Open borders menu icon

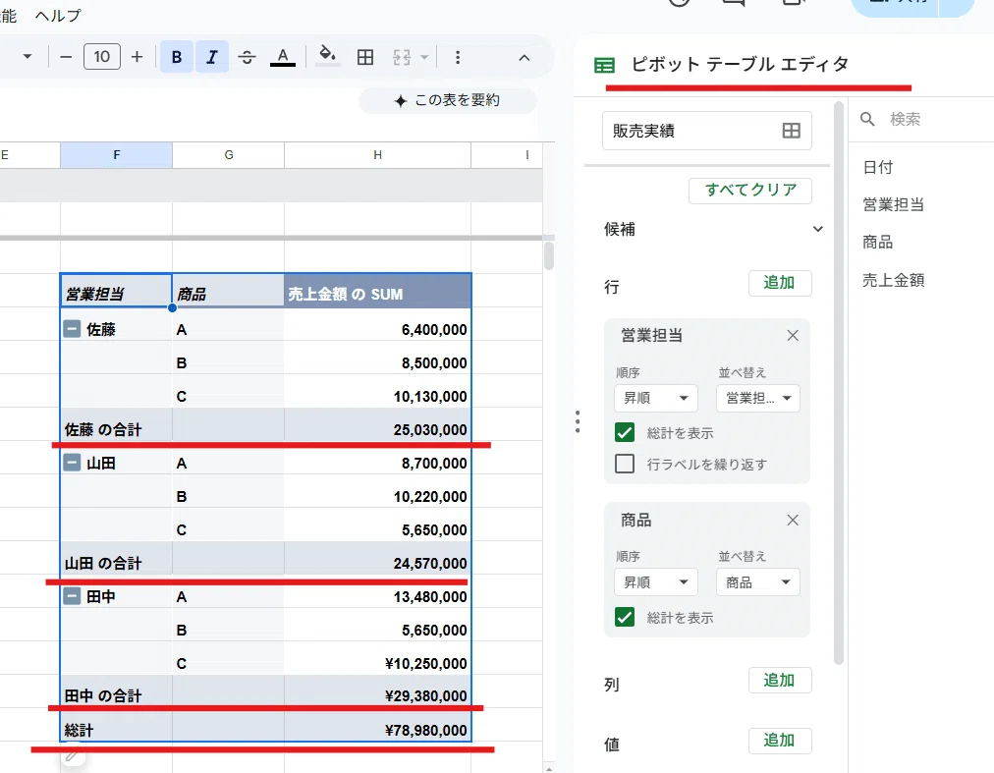coord(365,57)
